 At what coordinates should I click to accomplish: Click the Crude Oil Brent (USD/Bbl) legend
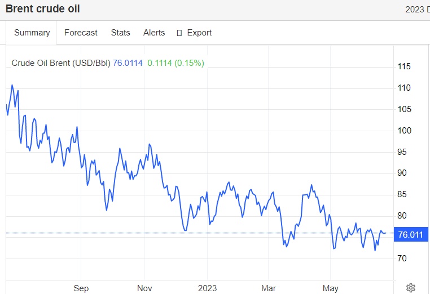point(61,63)
